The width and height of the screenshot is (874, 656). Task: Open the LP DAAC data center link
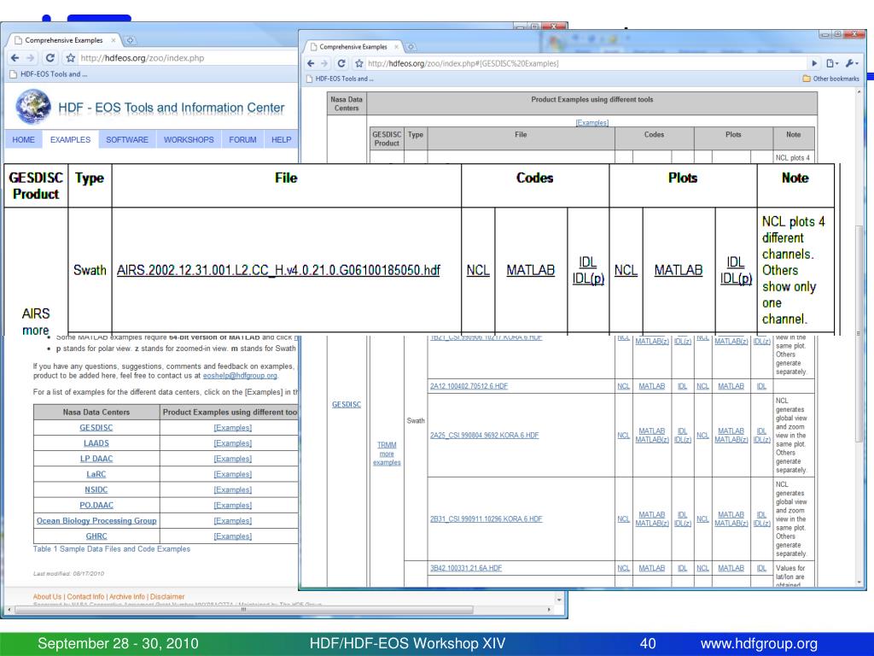pyautogui.click(x=96, y=459)
